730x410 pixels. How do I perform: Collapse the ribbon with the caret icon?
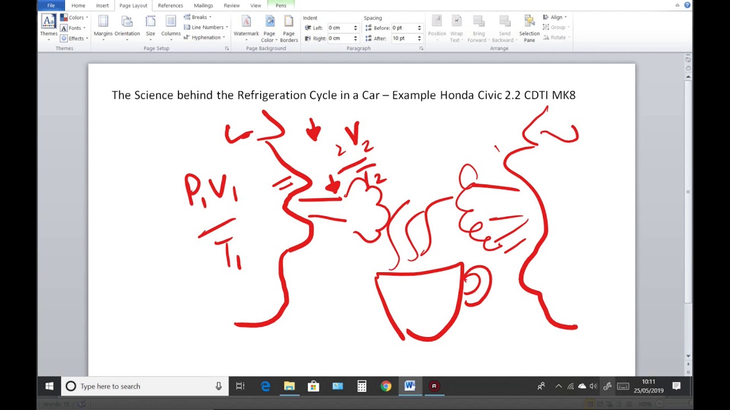click(x=678, y=5)
